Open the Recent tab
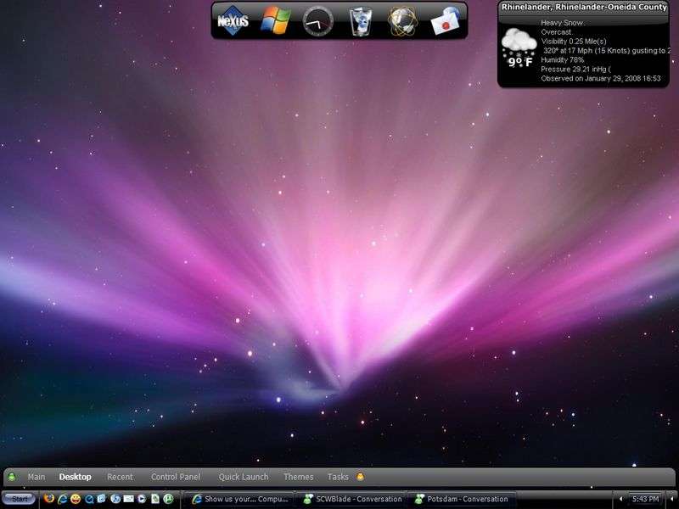Screen dimensions: 679x509 pos(120,477)
